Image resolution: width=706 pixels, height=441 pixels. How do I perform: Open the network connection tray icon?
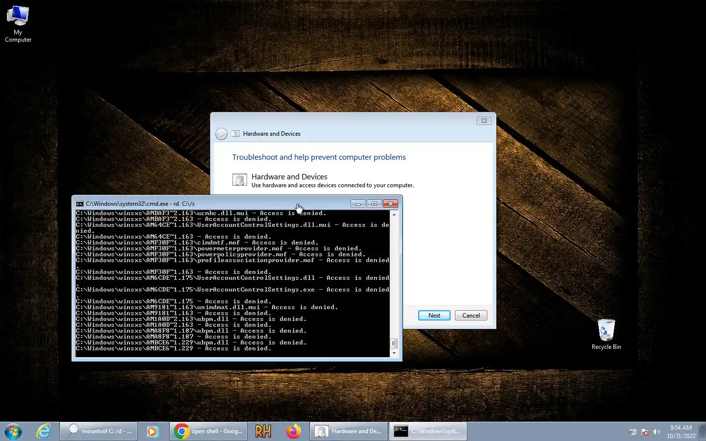point(633,432)
